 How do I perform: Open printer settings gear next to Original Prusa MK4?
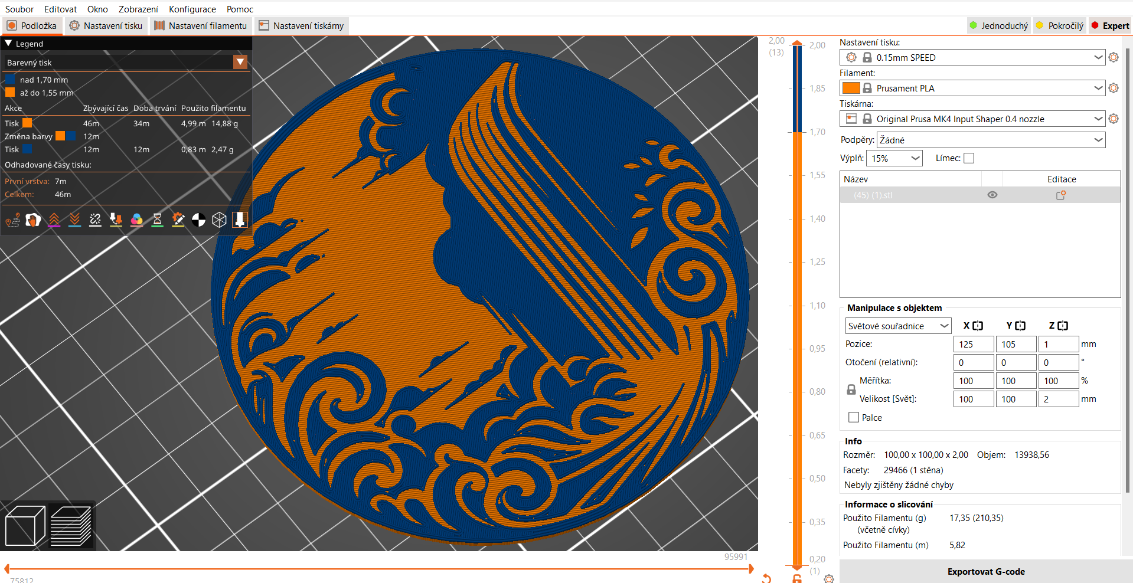(1114, 119)
